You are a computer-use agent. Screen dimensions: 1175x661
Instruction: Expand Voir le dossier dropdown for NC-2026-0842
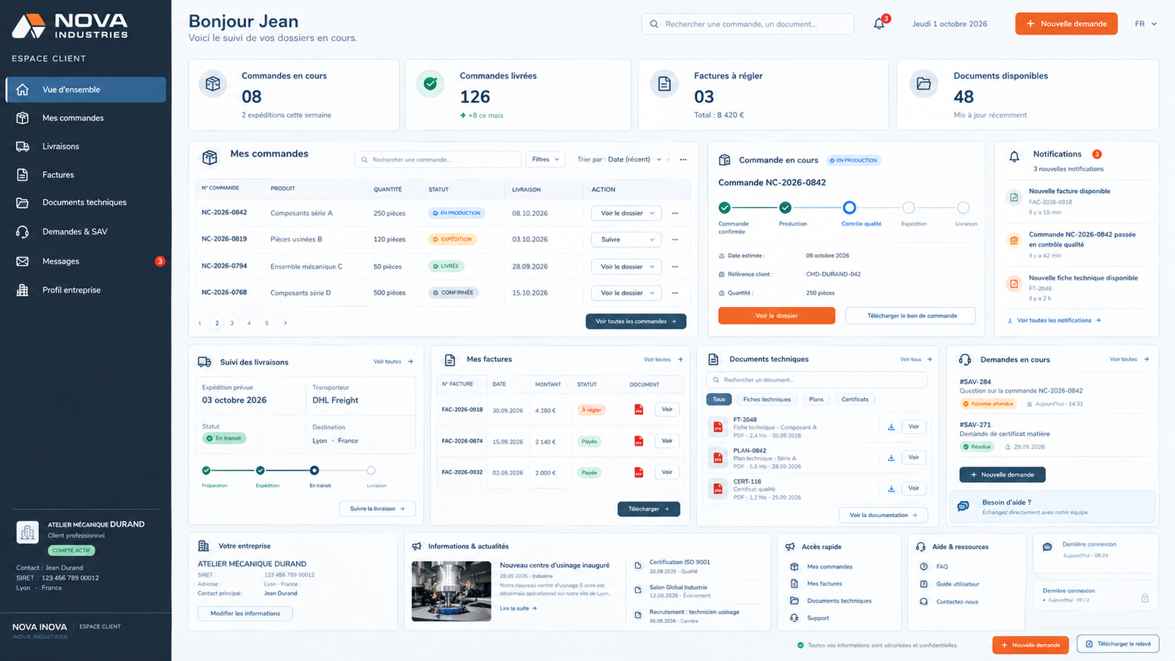tap(626, 213)
